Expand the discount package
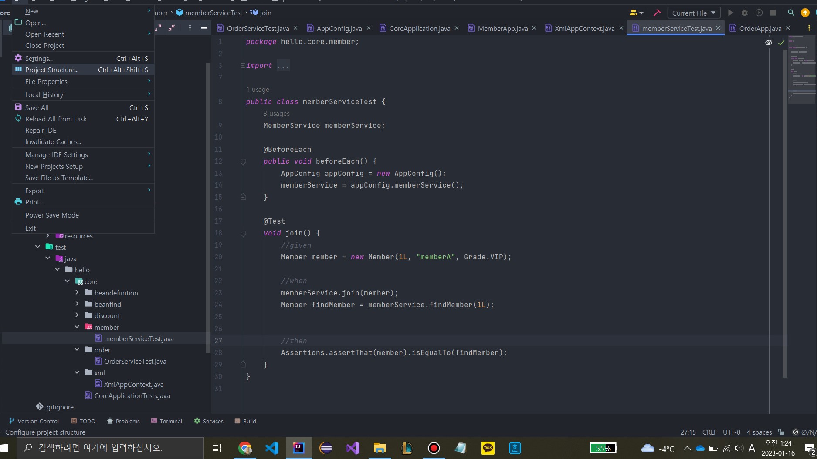Image resolution: width=817 pixels, height=459 pixels. point(77,315)
